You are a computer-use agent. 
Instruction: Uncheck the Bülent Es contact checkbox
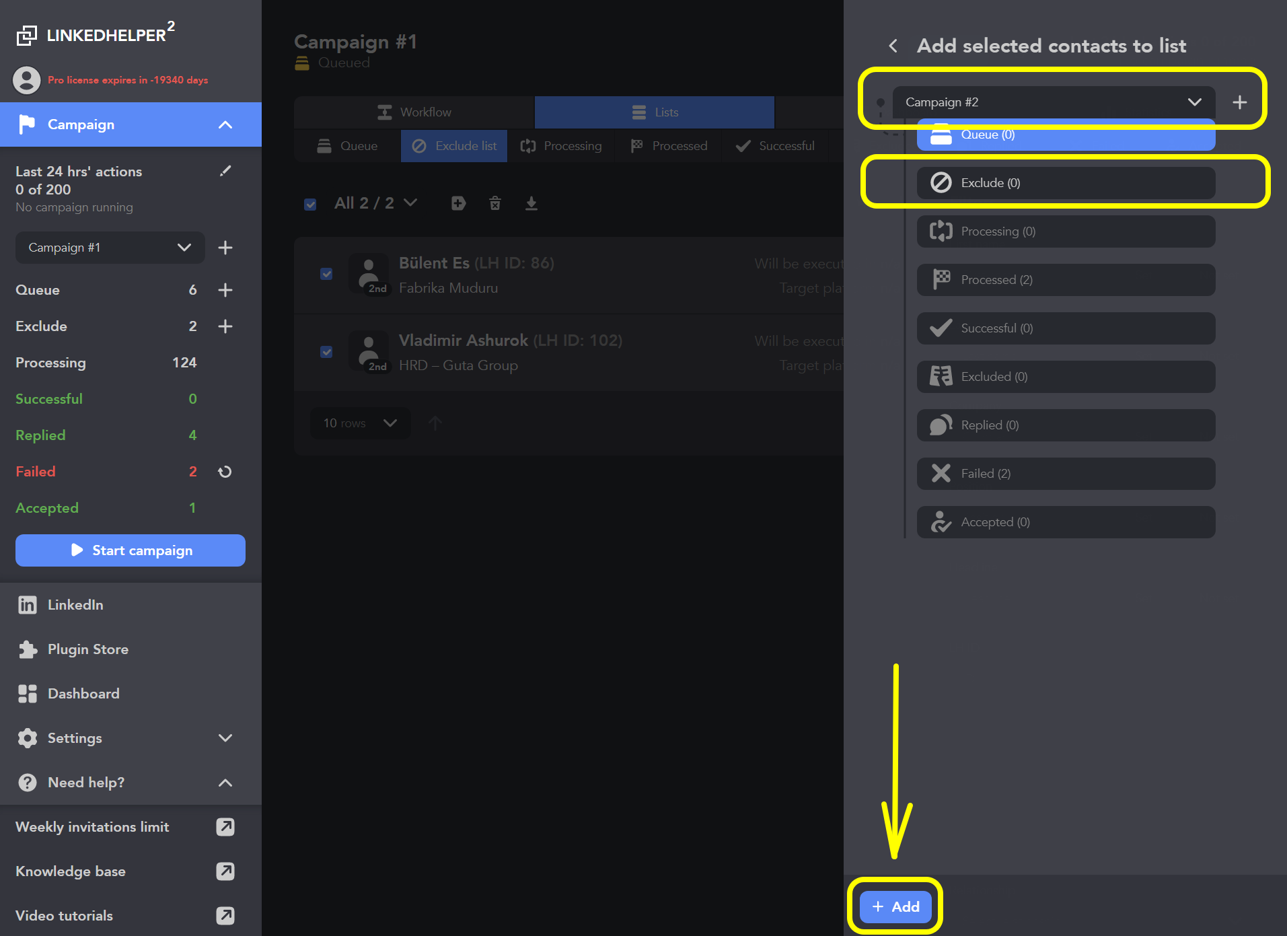point(326,274)
